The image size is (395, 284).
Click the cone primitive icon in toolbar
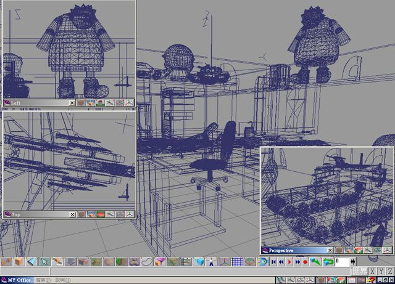[32, 262]
